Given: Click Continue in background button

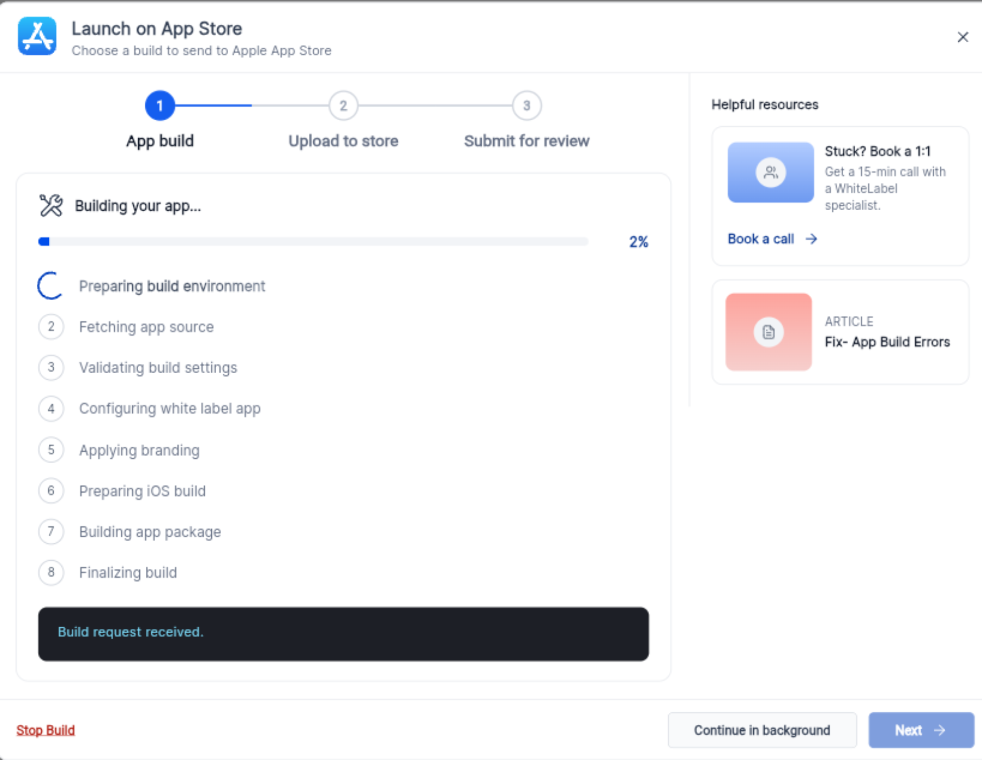Looking at the screenshot, I should pyautogui.click(x=762, y=730).
